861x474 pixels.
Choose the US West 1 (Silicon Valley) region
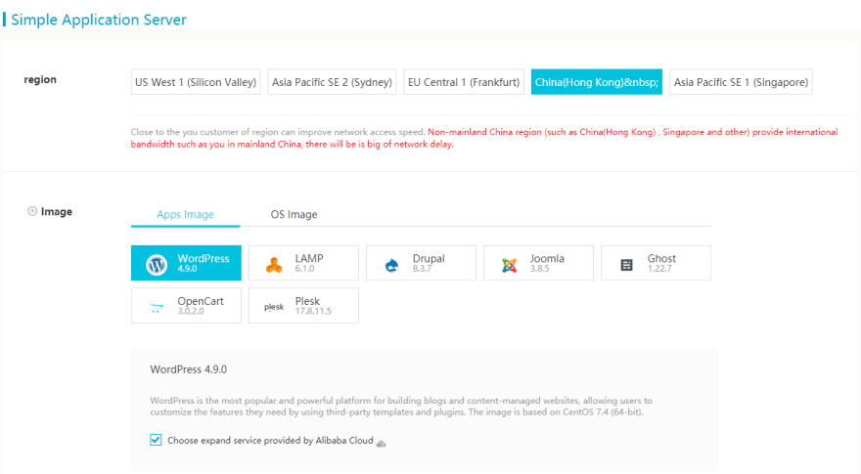point(196,82)
